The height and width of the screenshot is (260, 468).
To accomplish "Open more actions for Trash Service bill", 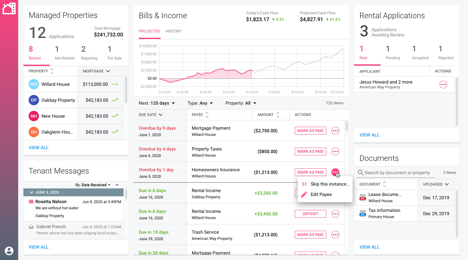I will [335, 235].
